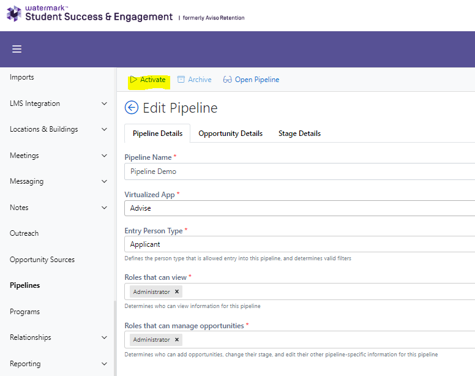Open Programs in the sidebar

coord(25,312)
